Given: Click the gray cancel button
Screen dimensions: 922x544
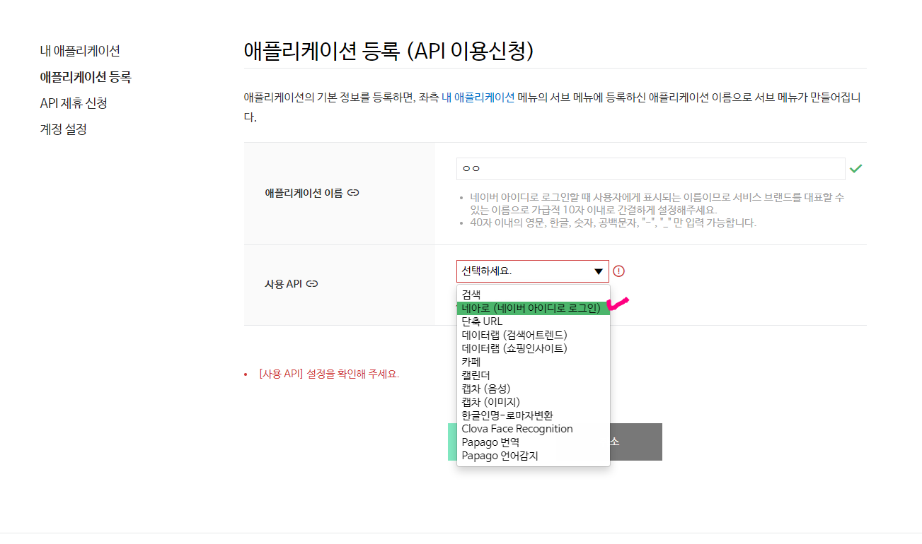Looking at the screenshot, I should click(x=635, y=442).
